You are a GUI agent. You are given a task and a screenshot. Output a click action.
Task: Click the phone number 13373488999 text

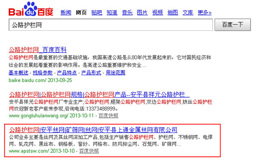100,109
